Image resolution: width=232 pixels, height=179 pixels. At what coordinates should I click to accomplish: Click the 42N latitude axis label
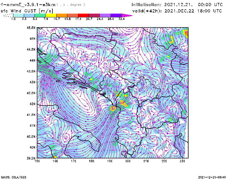click(32, 104)
